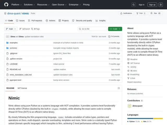Select the MIT license tab

(x=22, y=88)
